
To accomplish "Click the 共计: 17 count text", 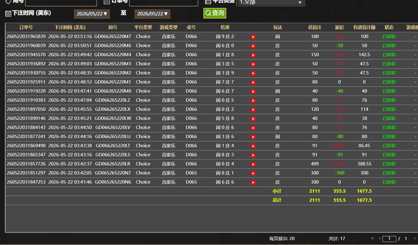I will pos(337,238).
